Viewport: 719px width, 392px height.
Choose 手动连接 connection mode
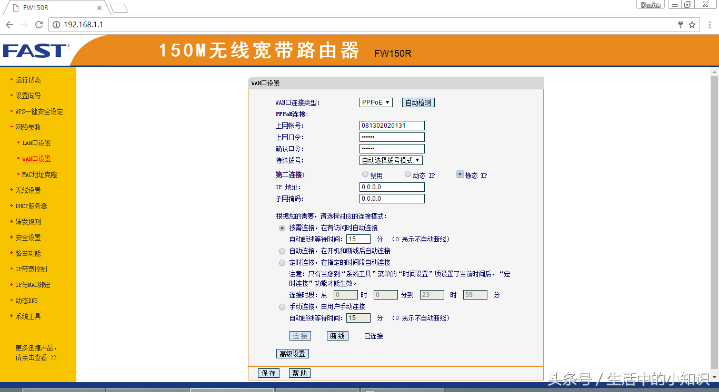(282, 307)
